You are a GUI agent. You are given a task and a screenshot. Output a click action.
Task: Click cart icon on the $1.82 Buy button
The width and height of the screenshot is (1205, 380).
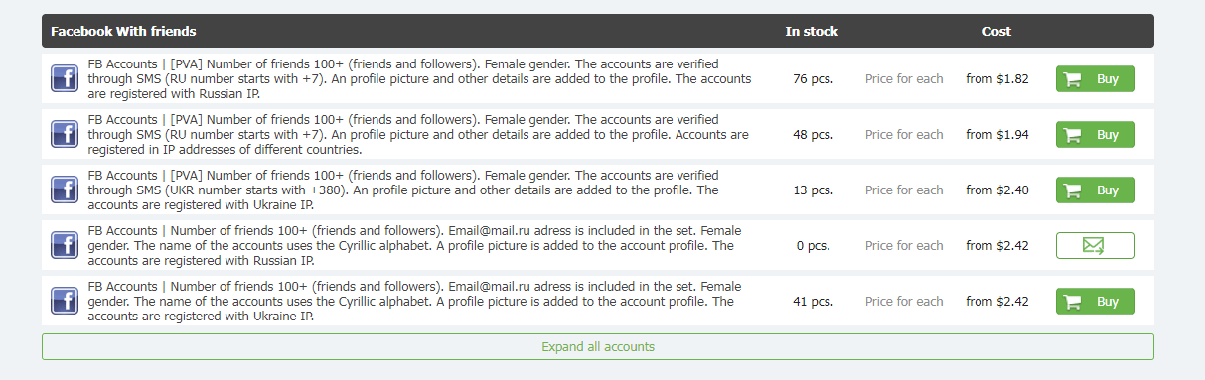coord(1073,79)
